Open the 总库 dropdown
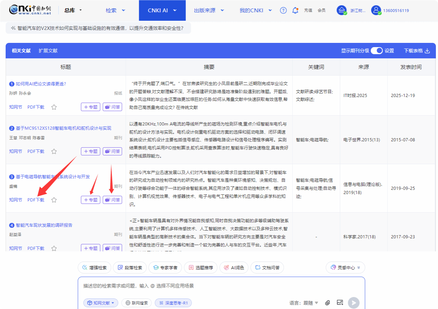The width and height of the screenshot is (438, 309). point(73,10)
